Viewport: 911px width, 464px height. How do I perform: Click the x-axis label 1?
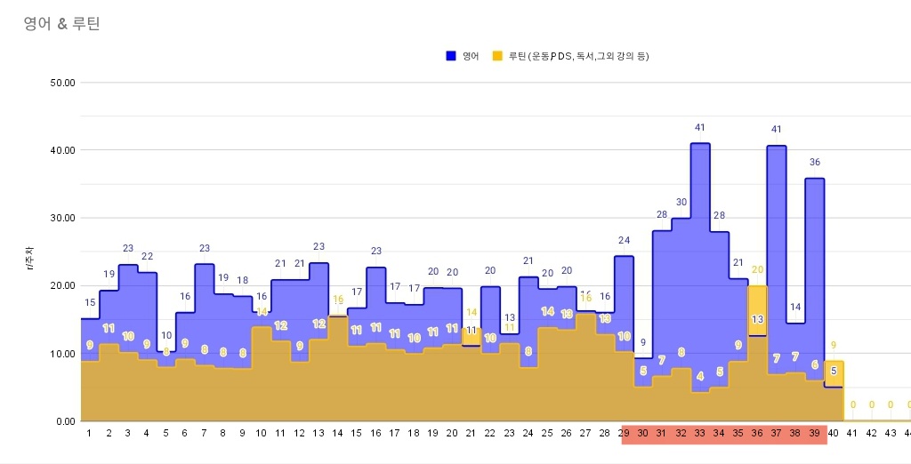[x=90, y=433]
